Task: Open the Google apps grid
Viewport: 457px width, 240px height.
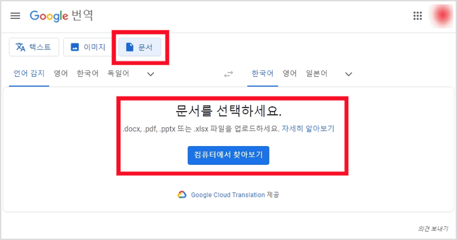Action: tap(417, 16)
